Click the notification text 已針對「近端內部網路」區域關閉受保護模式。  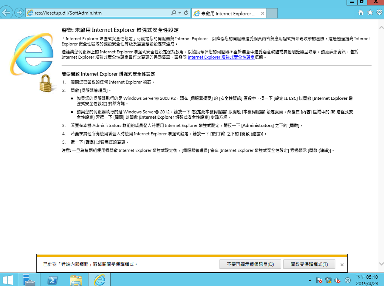91,264
